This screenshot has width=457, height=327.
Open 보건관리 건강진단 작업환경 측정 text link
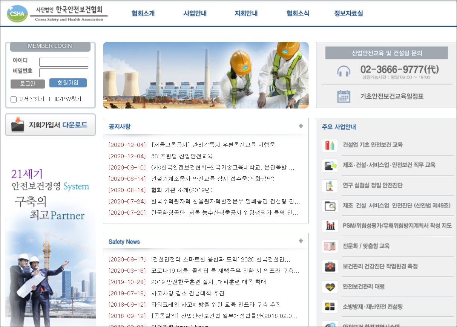click(380, 266)
